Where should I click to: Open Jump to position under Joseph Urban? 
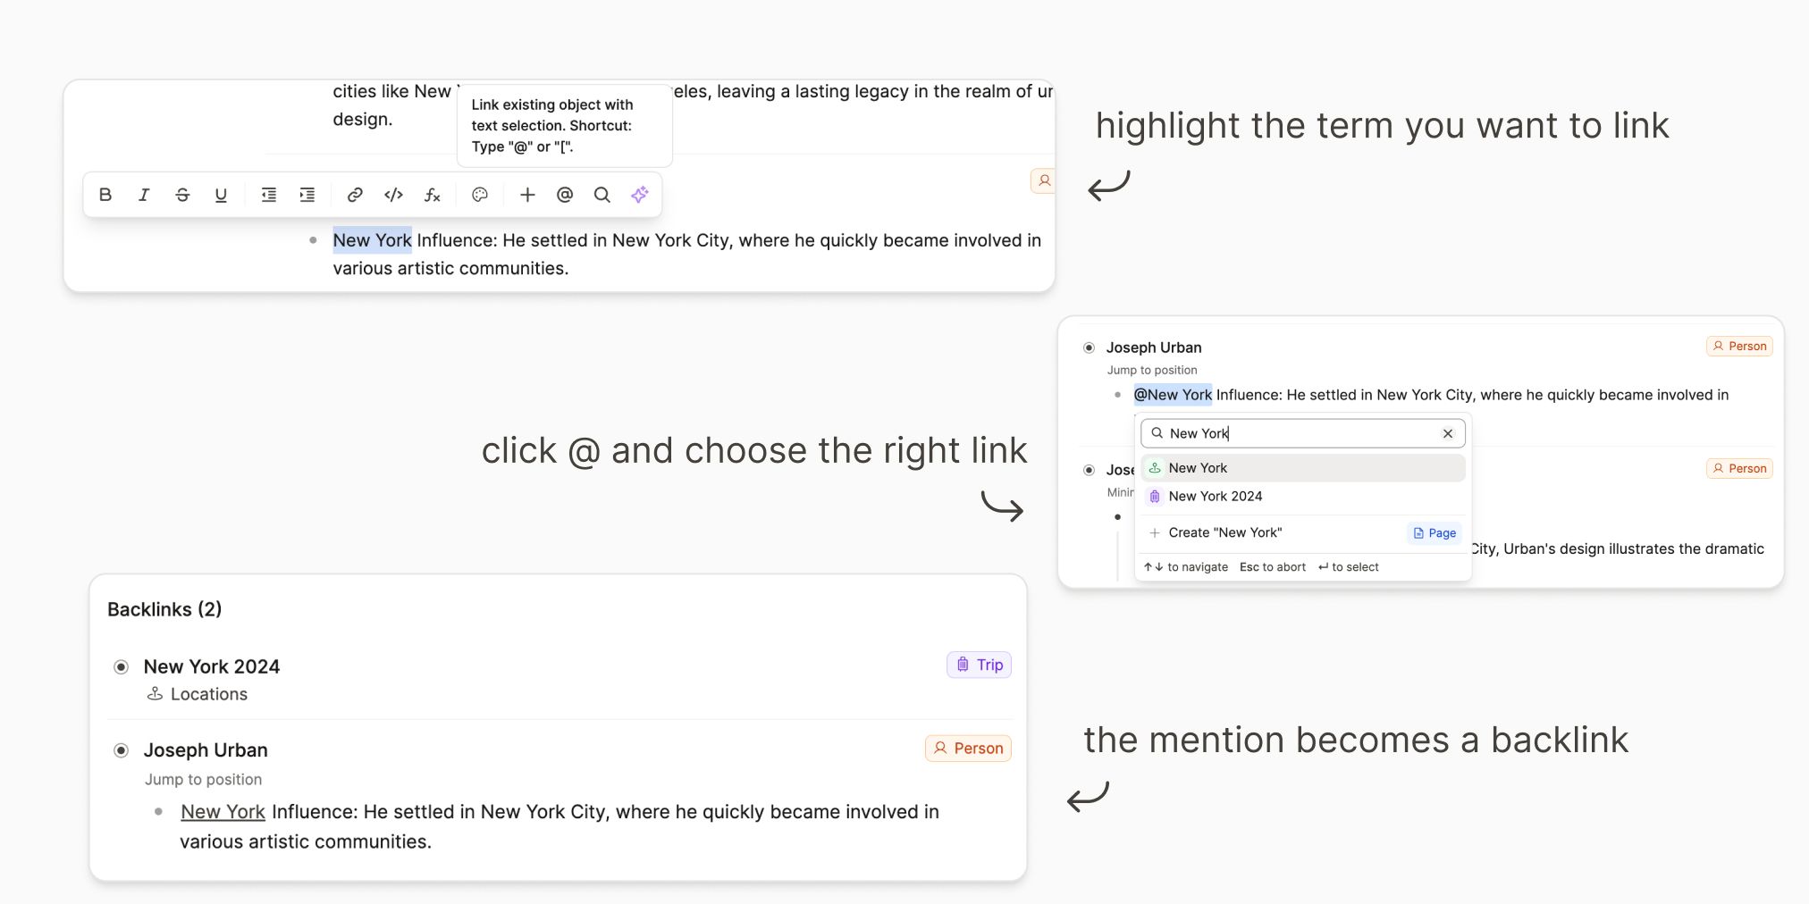203,779
